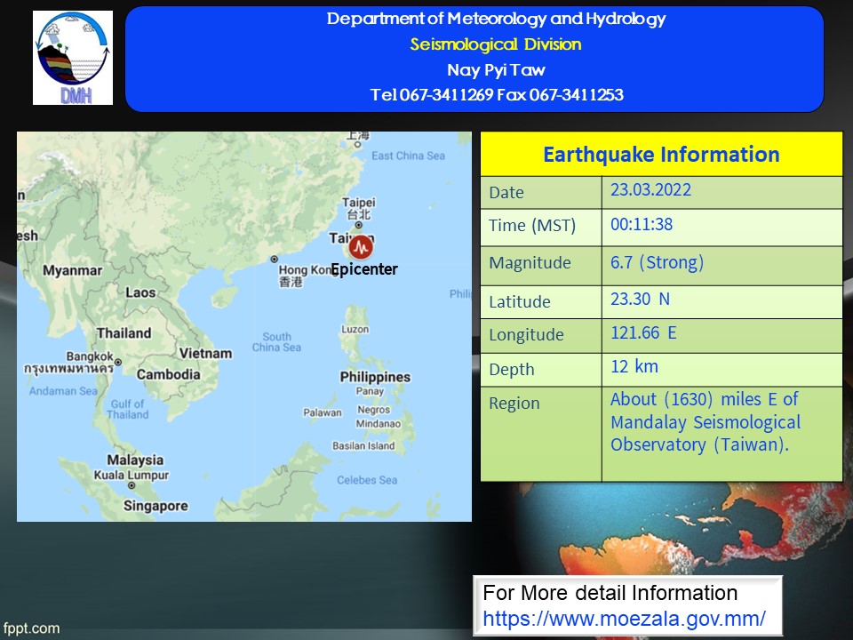Click the "Gulf of Thailand" map label
Image resolution: width=853 pixels, height=640 pixels.
[128, 409]
